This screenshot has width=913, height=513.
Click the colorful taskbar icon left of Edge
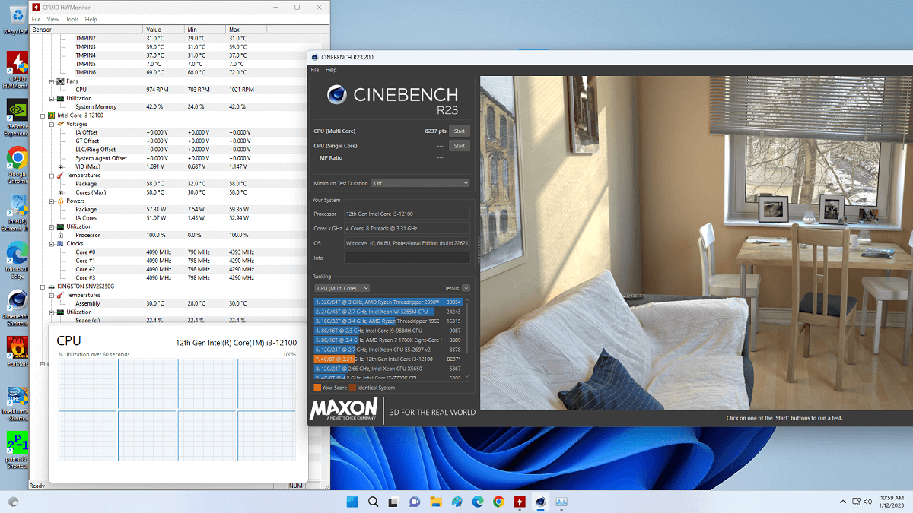coord(456,502)
